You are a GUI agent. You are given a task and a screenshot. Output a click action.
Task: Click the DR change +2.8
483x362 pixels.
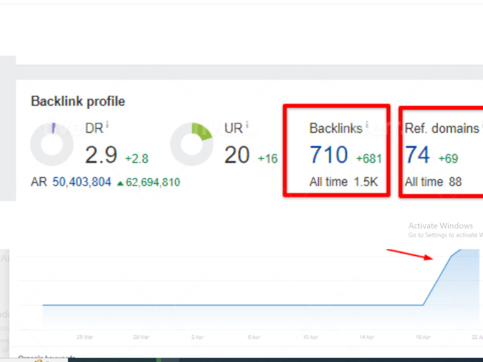coord(137,159)
